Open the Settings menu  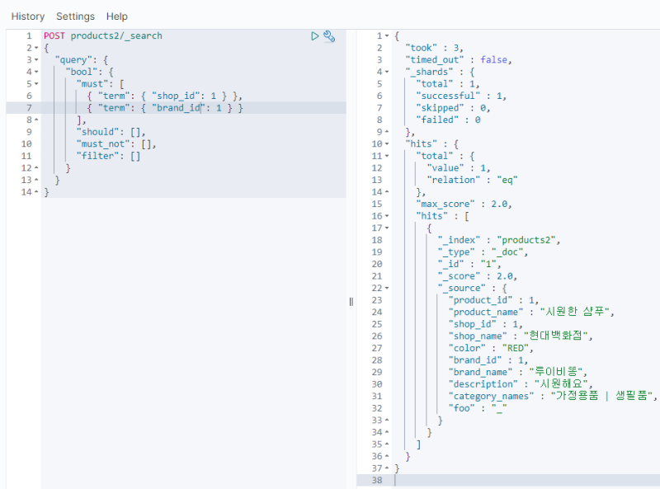pos(75,16)
